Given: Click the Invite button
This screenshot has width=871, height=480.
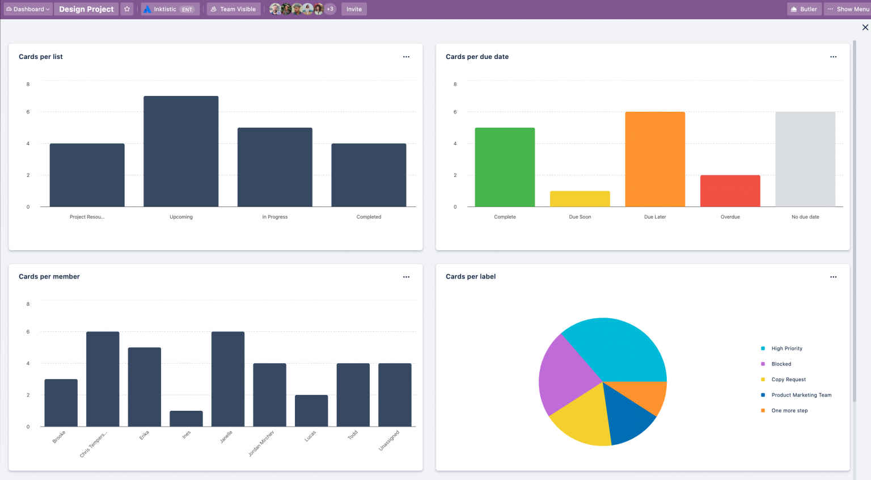Looking at the screenshot, I should coord(354,9).
